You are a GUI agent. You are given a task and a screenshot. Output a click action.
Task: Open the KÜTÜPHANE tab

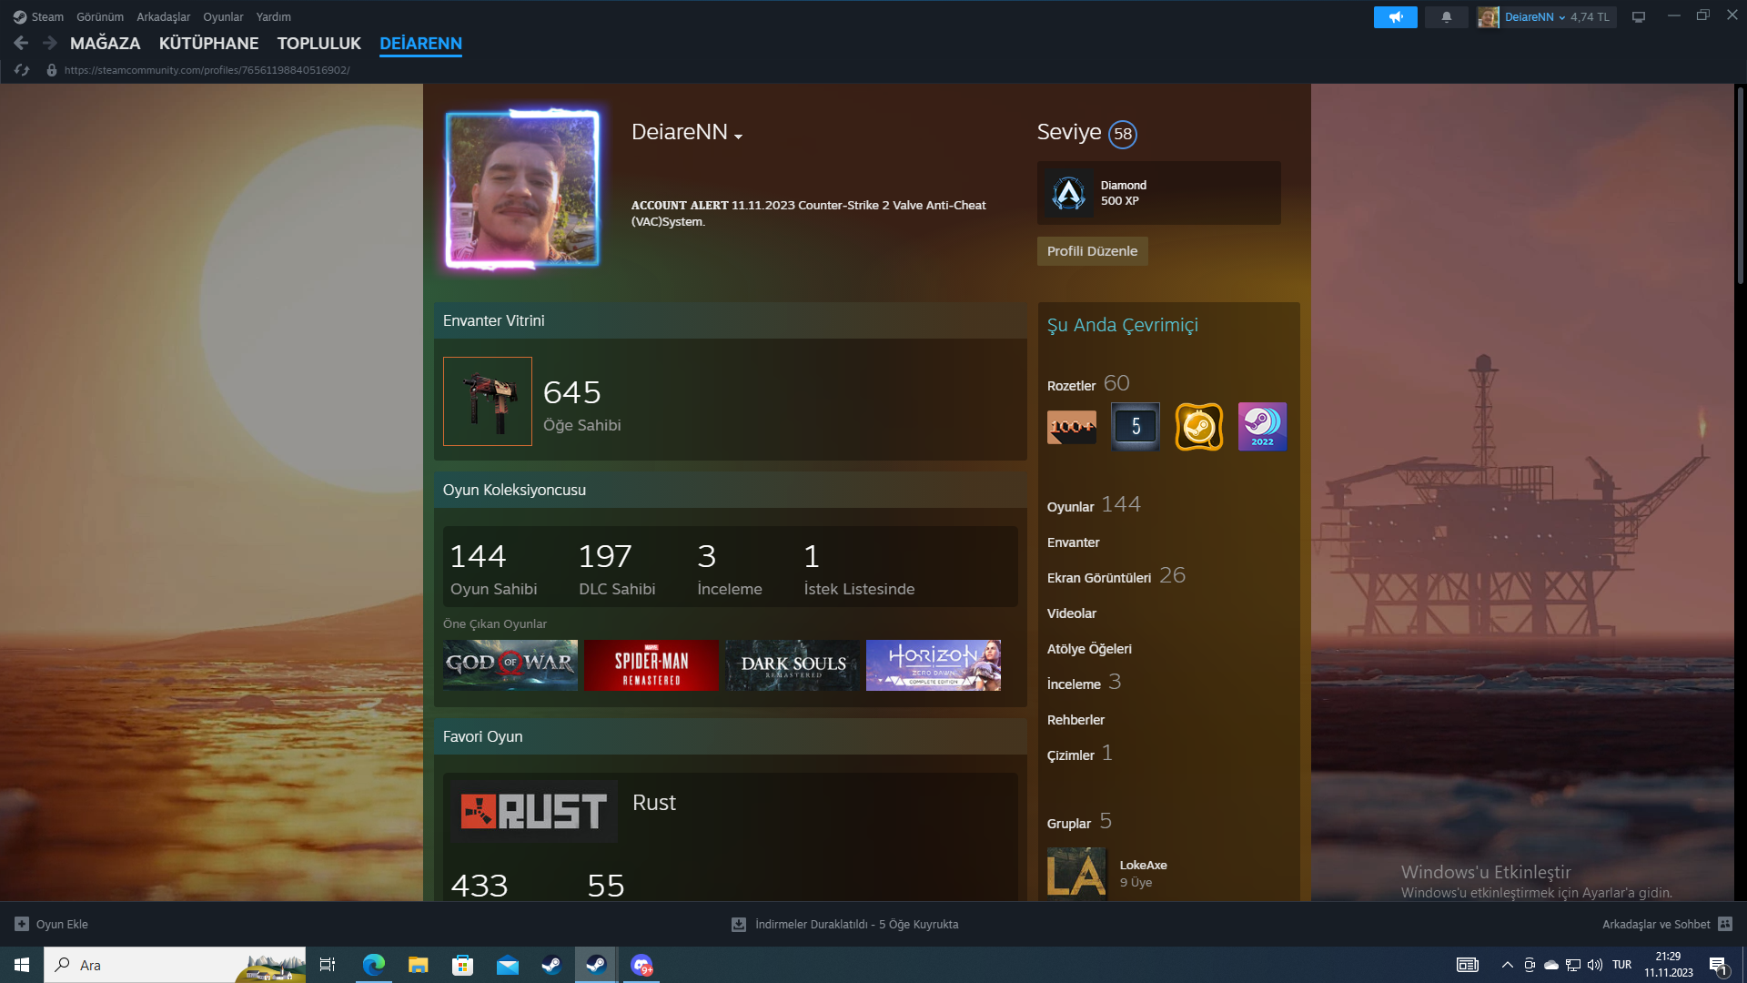click(x=208, y=43)
